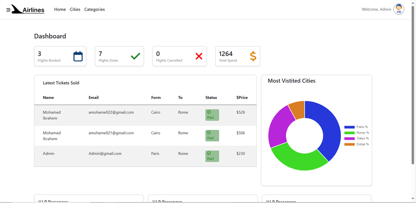
Task: Toggle Rome % legend entry in chart
Action: pos(357,133)
